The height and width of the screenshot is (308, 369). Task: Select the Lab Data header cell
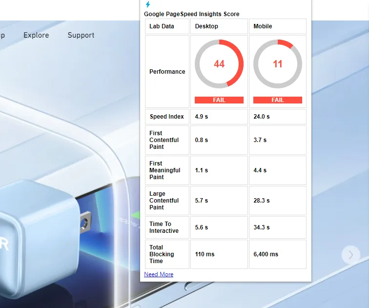167,26
